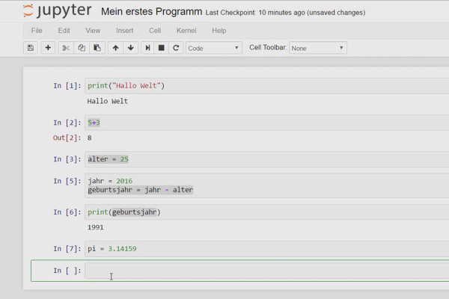Screen dimensions: 449x299
Task: Open the View menu
Action: click(93, 31)
